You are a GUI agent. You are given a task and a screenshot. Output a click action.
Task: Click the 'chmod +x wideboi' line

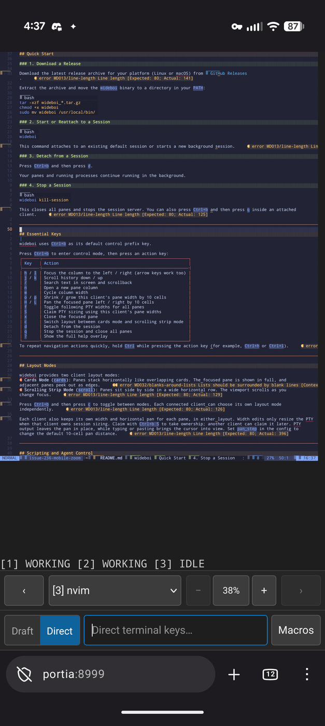click(39, 107)
